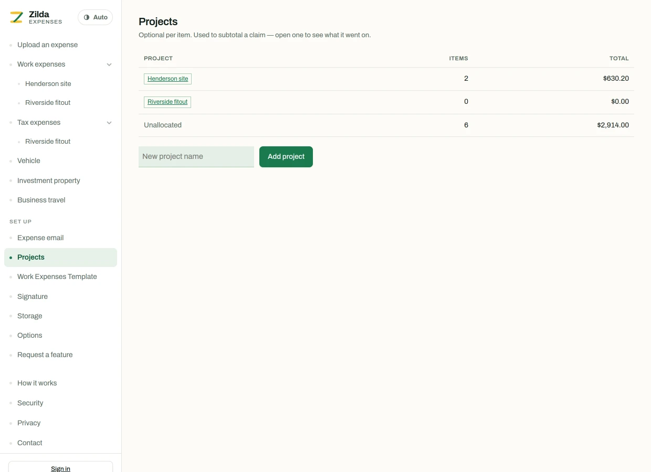Click the Projects page heading

coord(158,22)
